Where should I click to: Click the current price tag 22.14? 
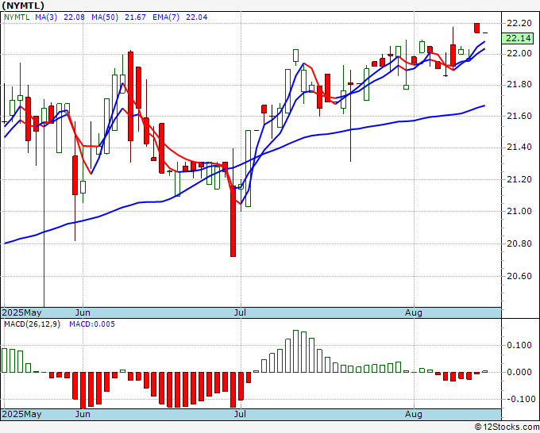518,38
